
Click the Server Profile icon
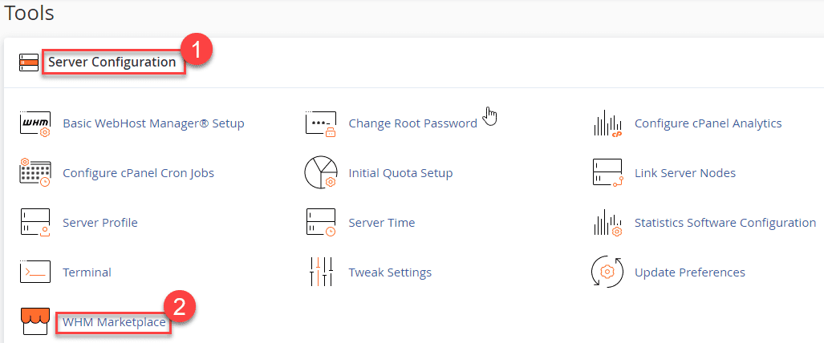(x=35, y=222)
